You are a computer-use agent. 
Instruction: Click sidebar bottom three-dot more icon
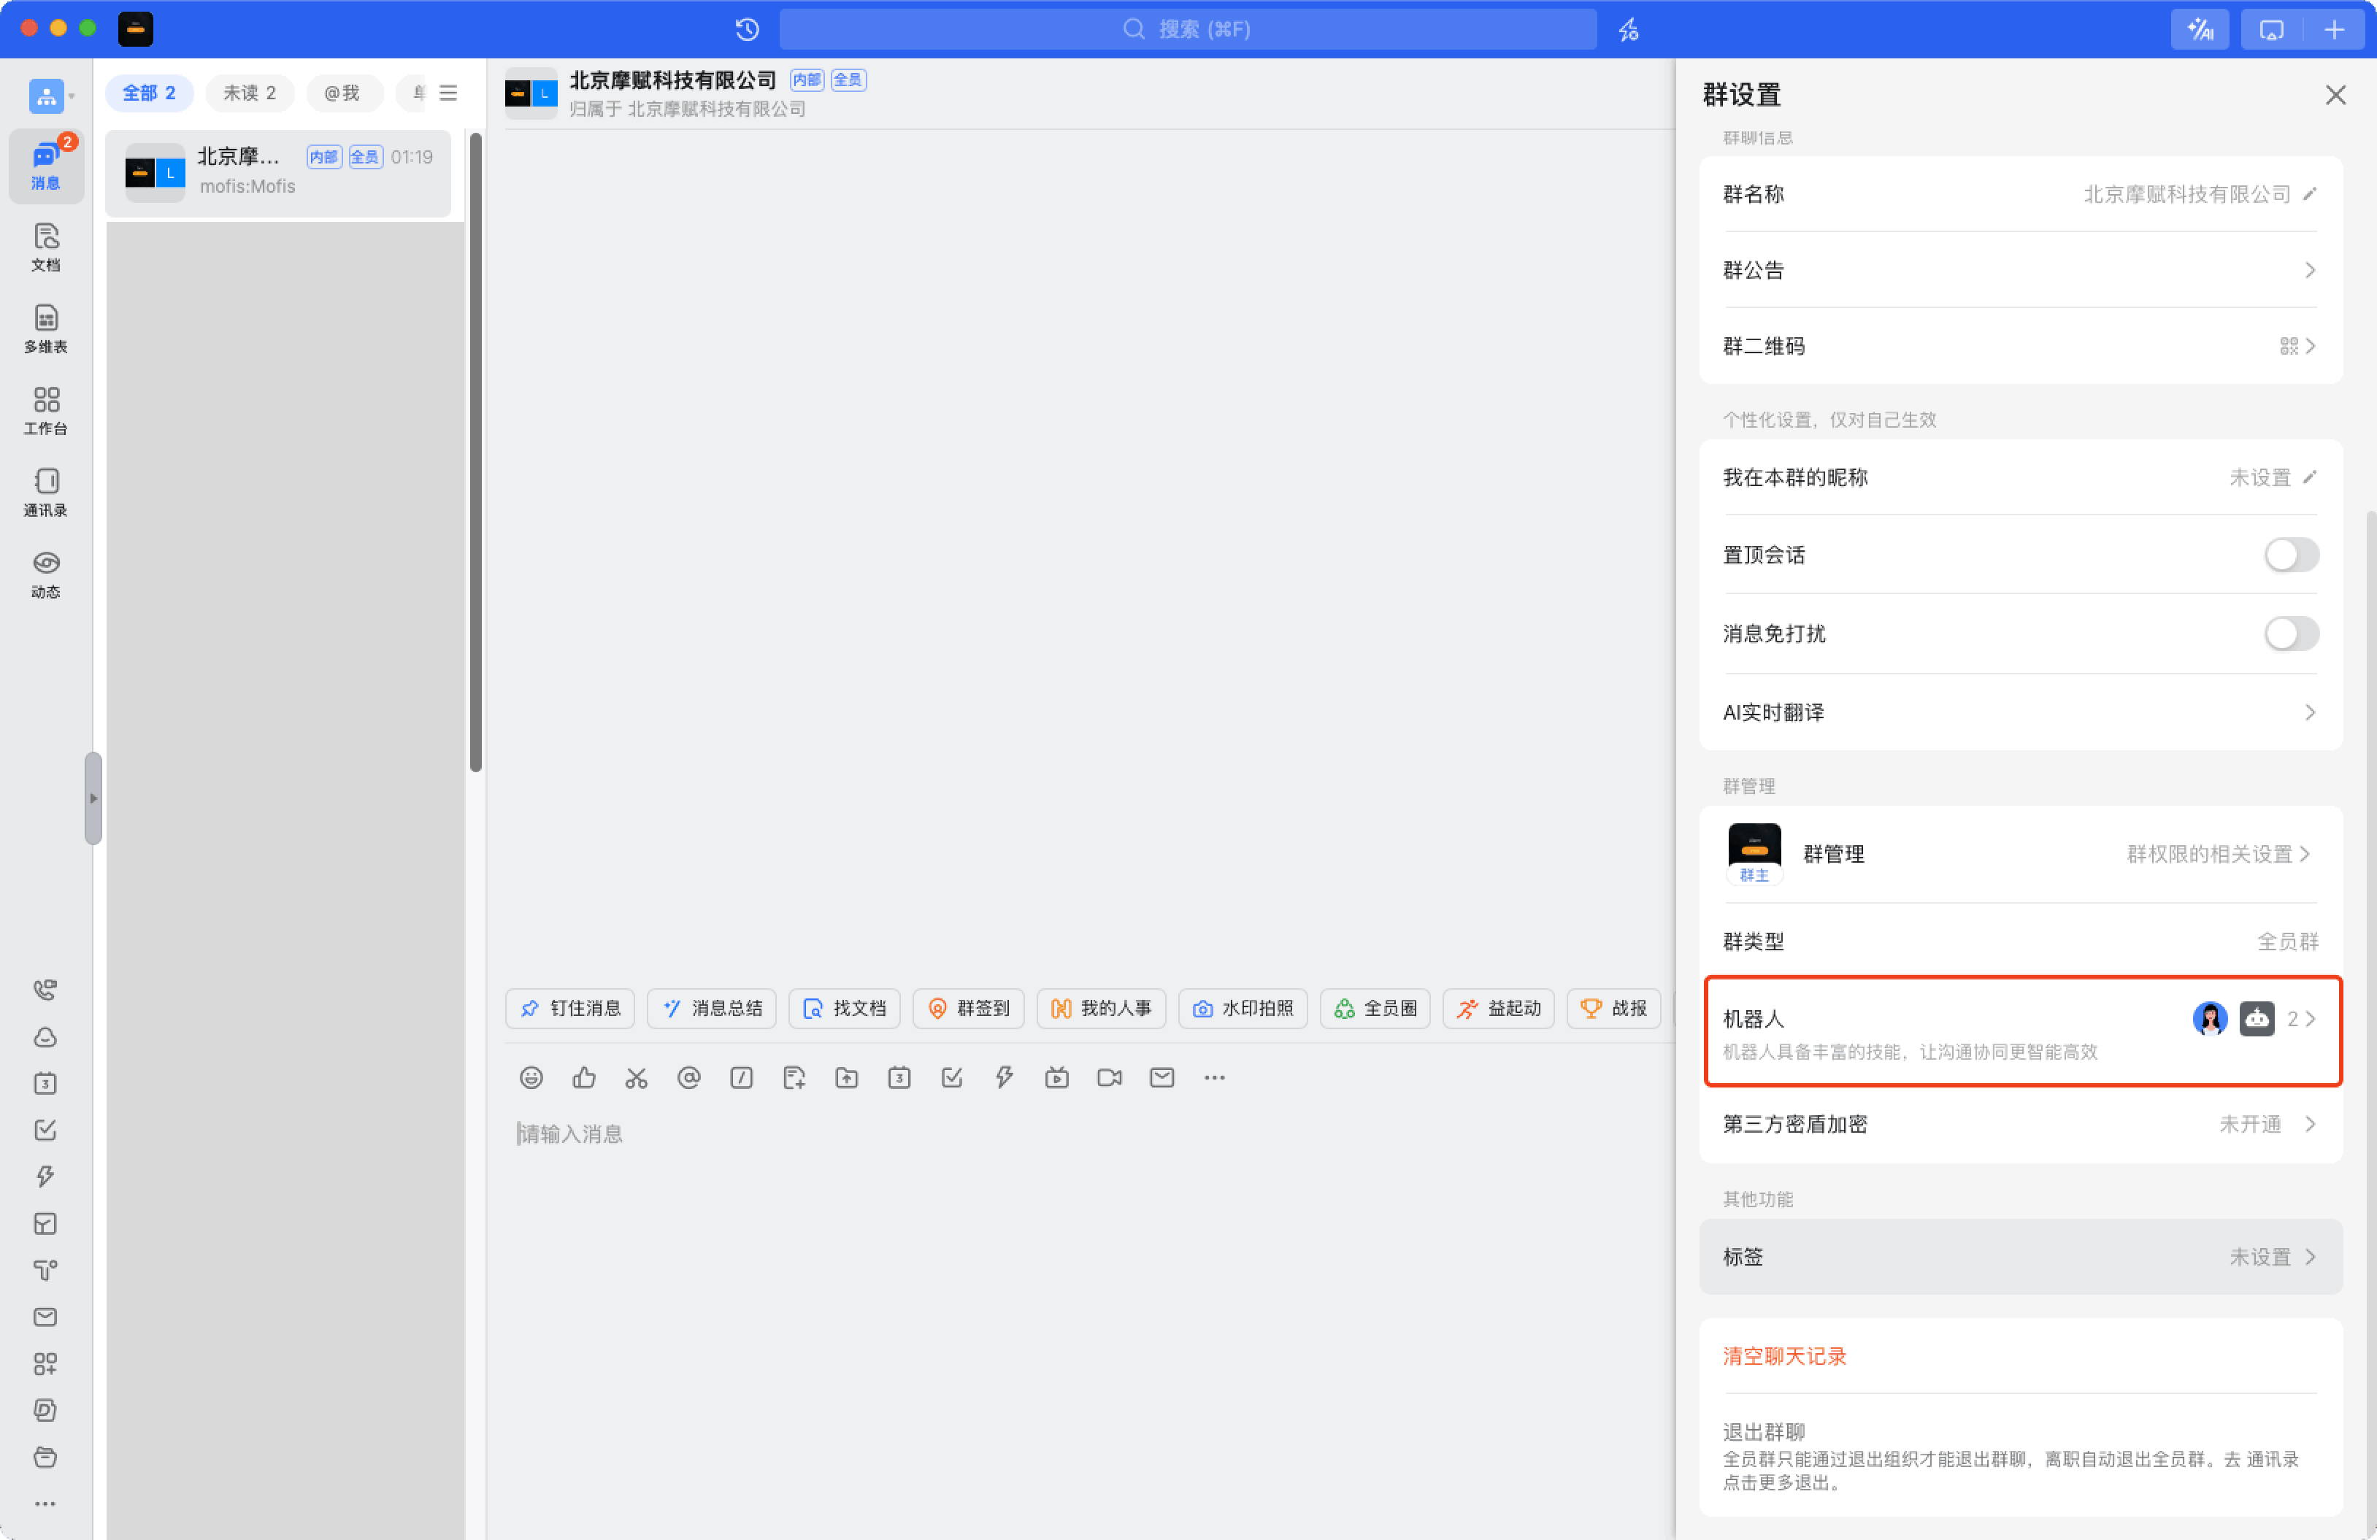coord(46,1504)
